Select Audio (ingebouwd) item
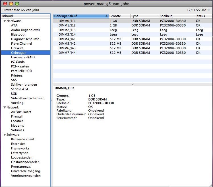 25,30
